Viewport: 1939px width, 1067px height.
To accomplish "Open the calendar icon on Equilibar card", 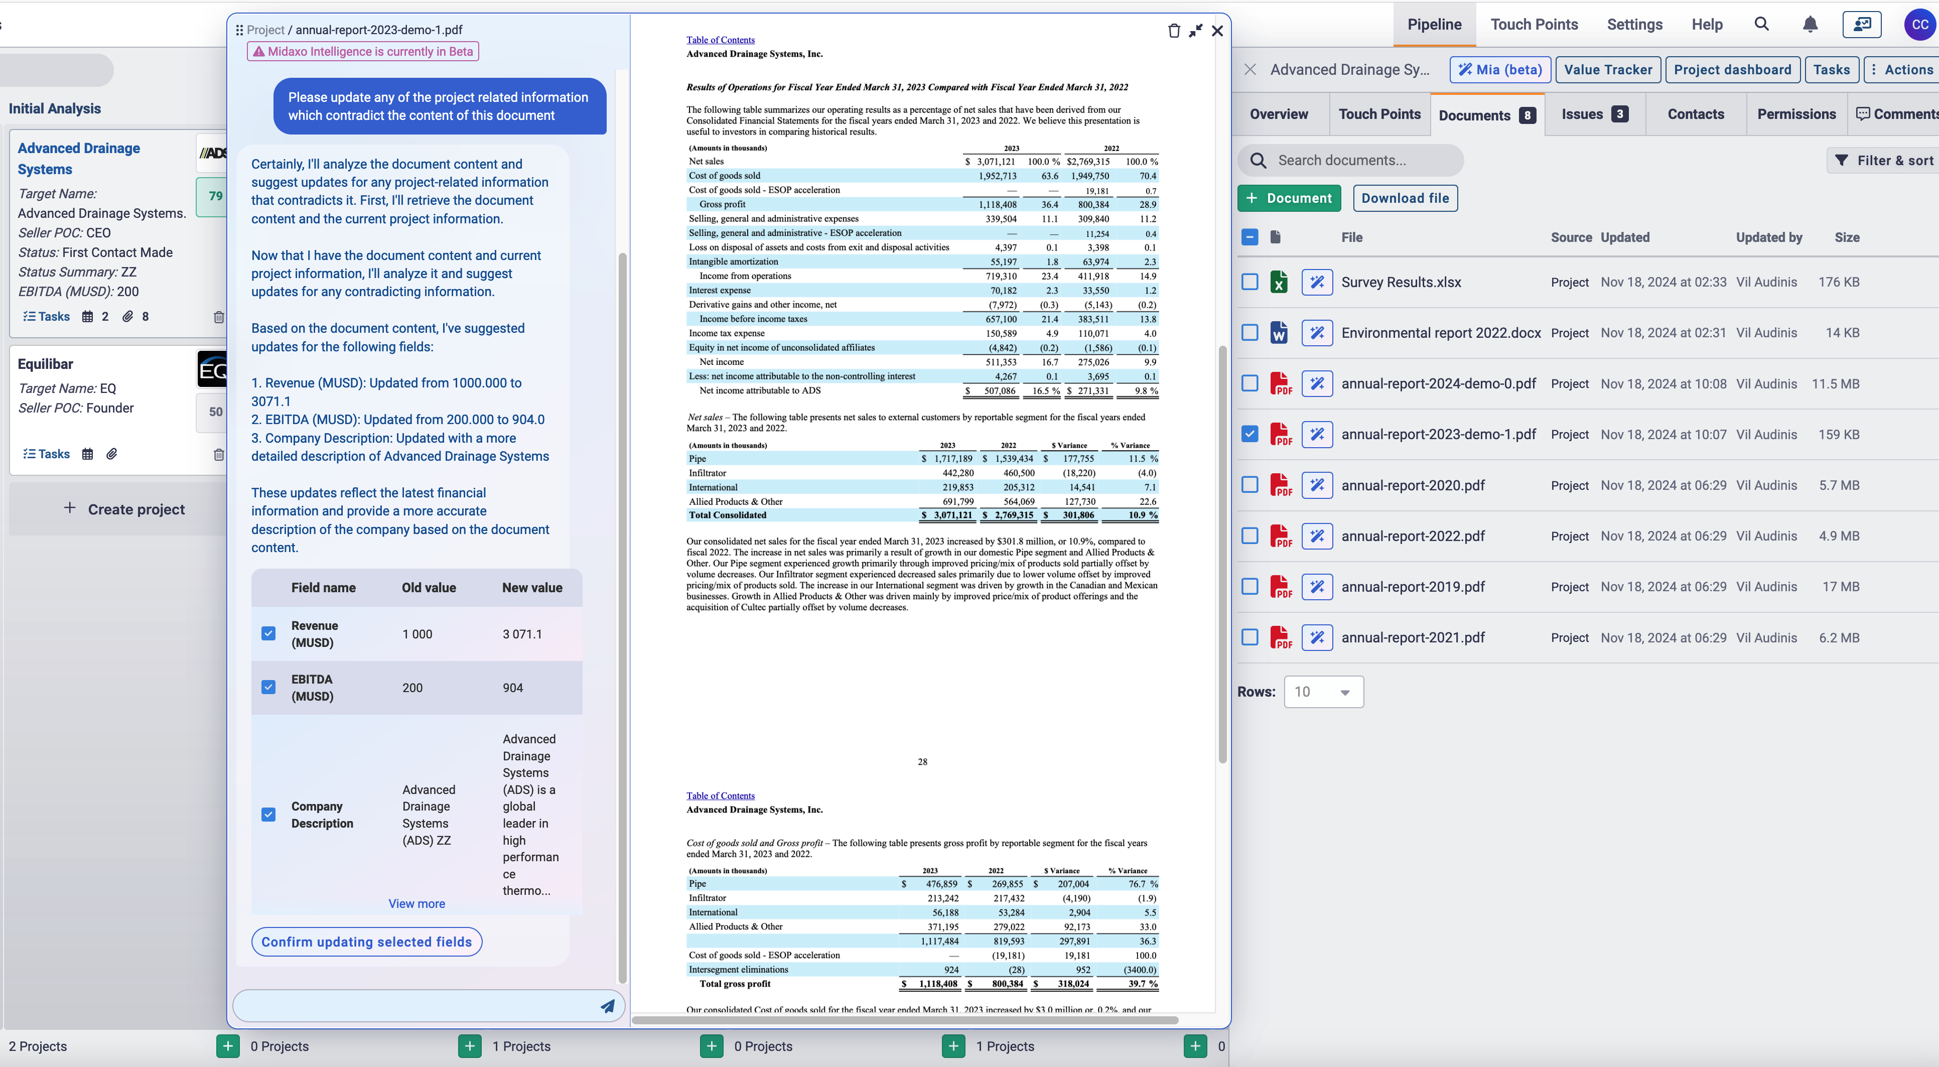I will [87, 454].
